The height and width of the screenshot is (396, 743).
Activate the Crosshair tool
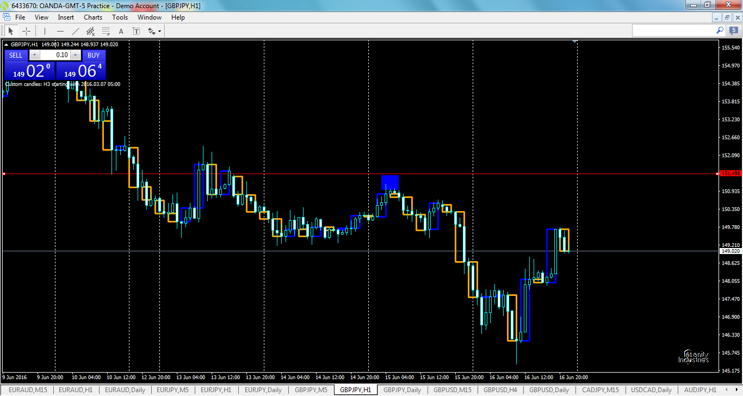point(26,30)
